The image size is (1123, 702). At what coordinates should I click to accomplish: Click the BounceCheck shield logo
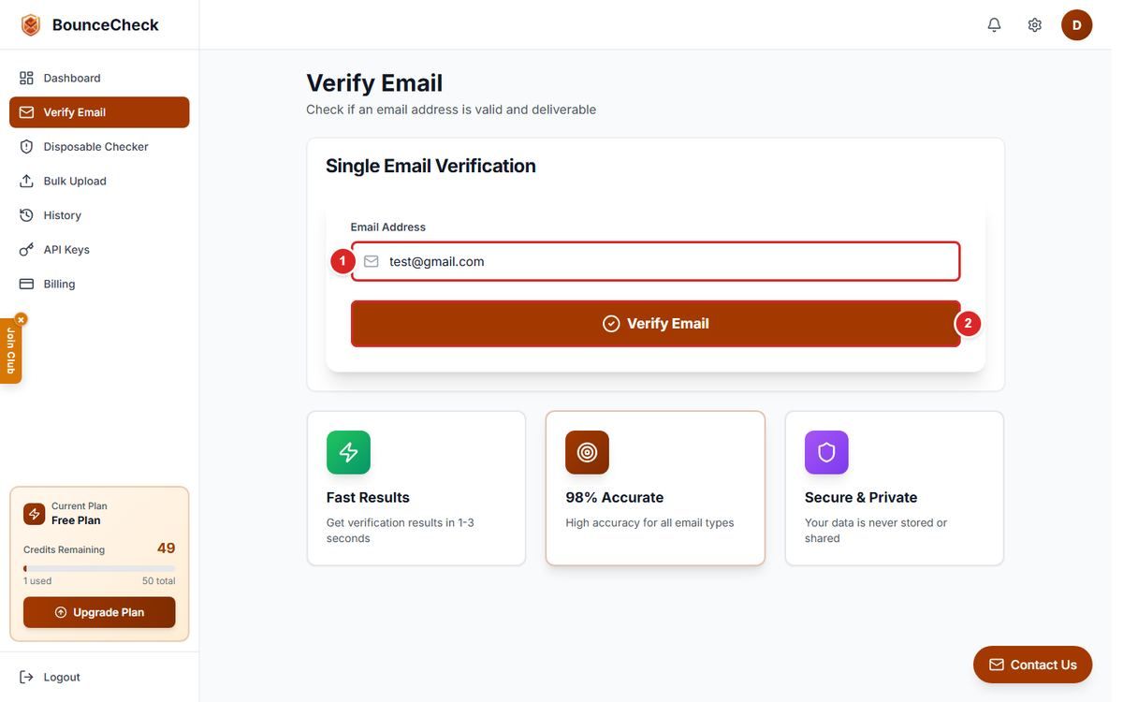[31, 25]
